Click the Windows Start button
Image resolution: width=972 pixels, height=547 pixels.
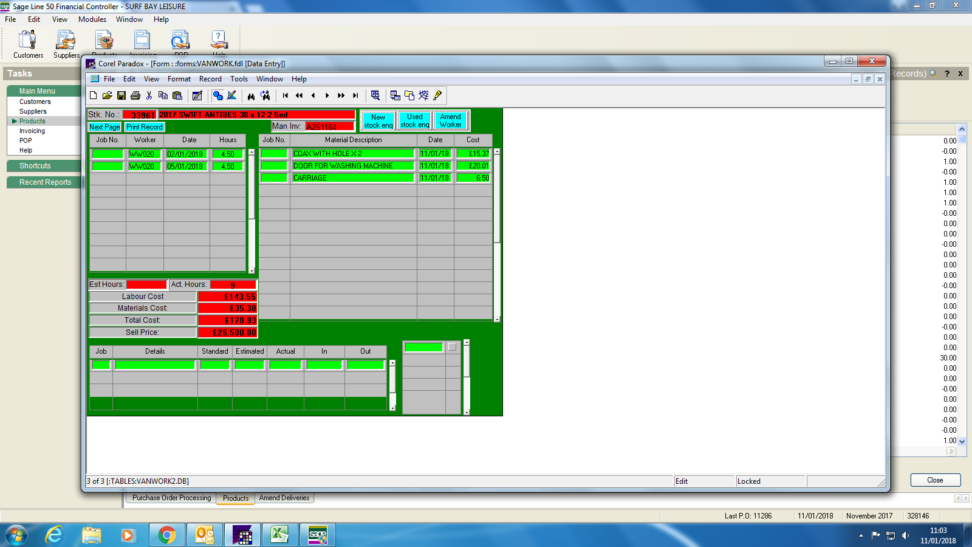pyautogui.click(x=16, y=535)
